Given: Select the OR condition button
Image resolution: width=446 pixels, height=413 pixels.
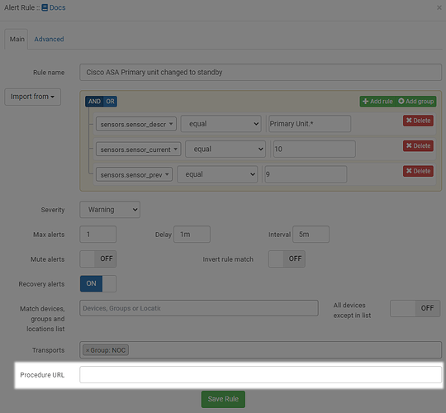Looking at the screenshot, I should [x=110, y=102].
